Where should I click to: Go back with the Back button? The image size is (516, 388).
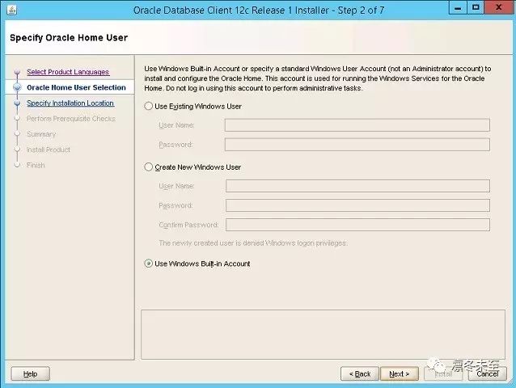pyautogui.click(x=360, y=374)
